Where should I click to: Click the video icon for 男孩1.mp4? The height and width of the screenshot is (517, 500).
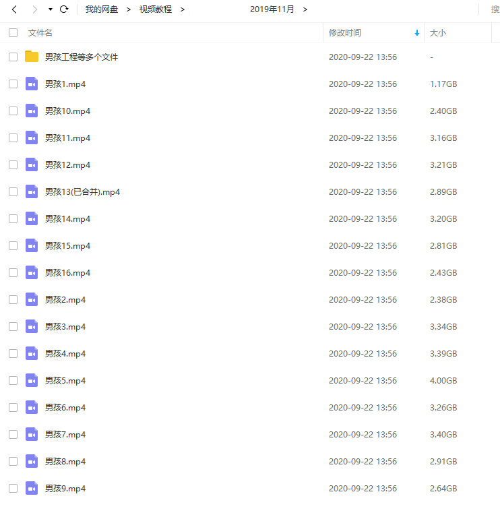[x=32, y=84]
